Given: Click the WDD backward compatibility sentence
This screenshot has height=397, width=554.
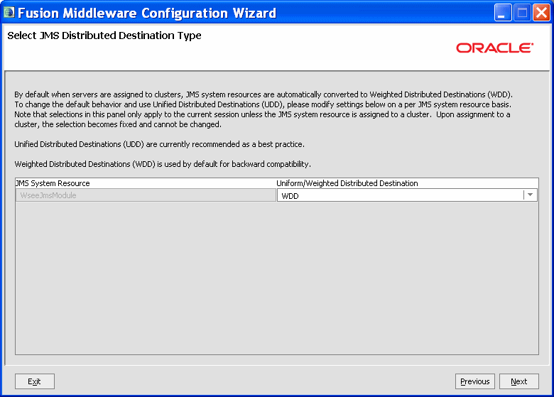Looking at the screenshot, I should click(x=163, y=164).
